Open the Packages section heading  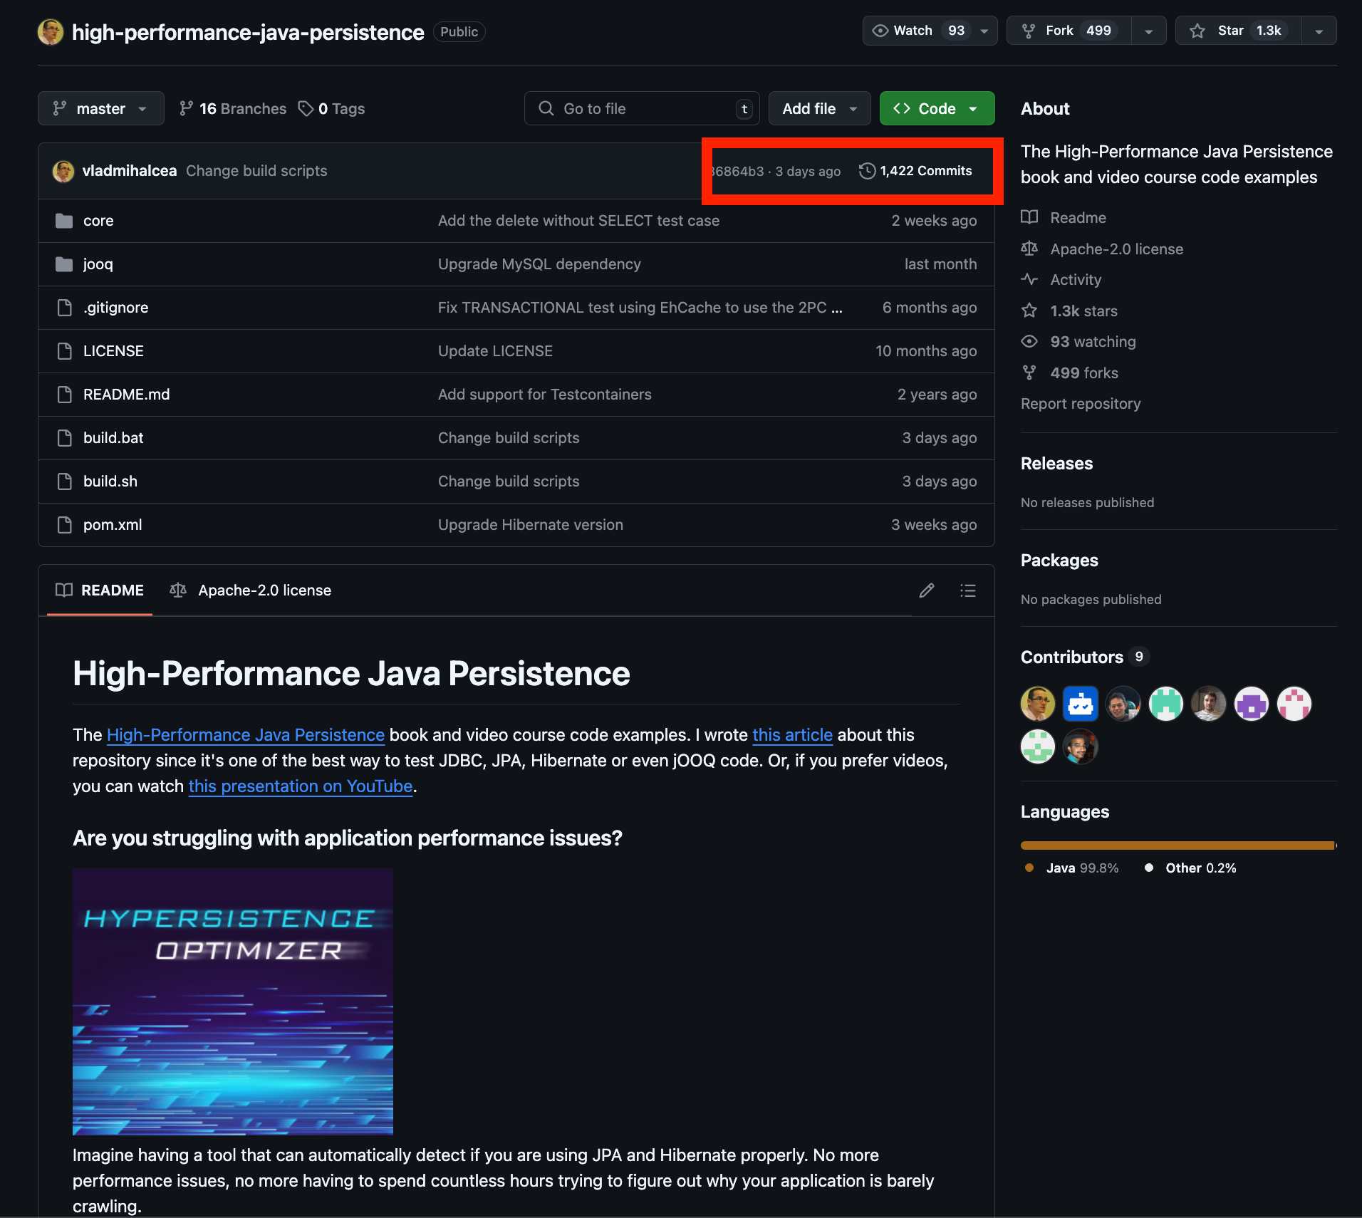click(x=1059, y=561)
